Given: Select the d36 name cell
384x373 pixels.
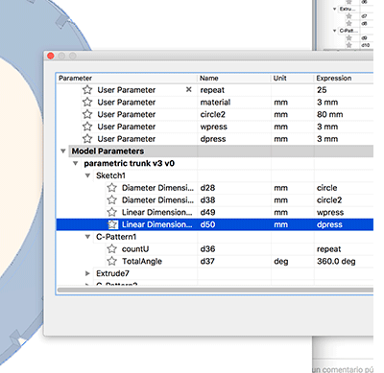Looking at the screenshot, I should coord(207,249).
